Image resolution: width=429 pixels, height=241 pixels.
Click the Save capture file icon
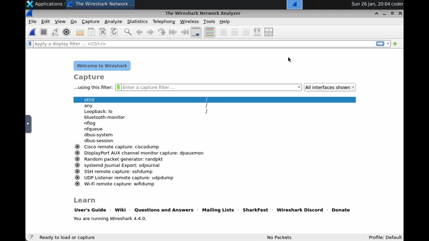coord(91,32)
